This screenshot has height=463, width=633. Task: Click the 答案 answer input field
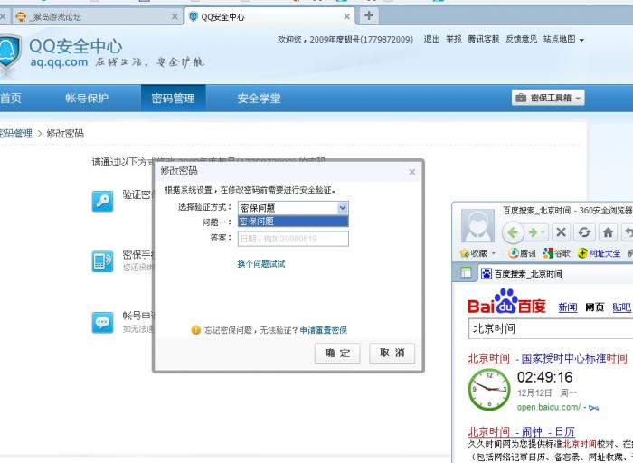(293, 239)
